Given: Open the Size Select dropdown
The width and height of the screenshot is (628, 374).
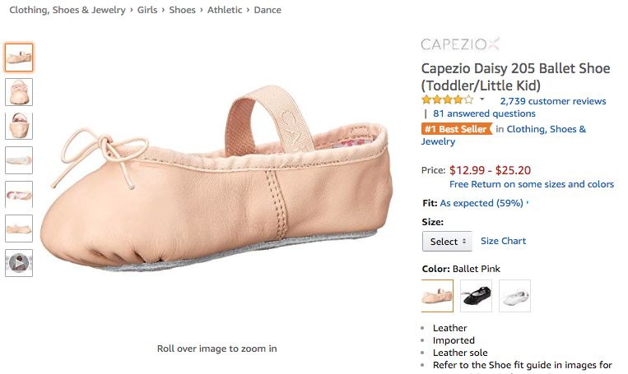Looking at the screenshot, I should 447,242.
